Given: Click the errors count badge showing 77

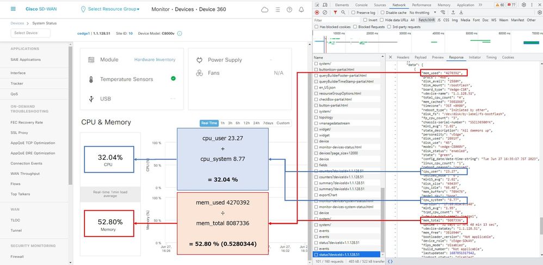Looking at the screenshot, I should 511,5.
